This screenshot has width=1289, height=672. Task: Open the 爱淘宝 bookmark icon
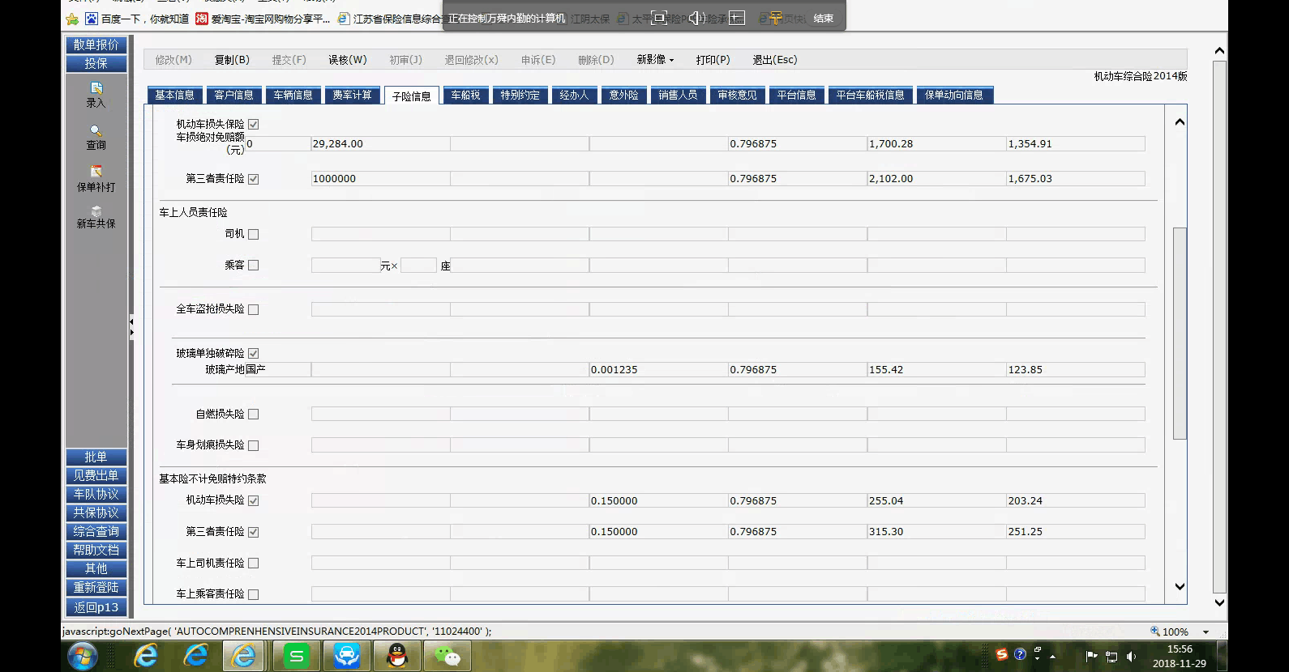point(202,19)
